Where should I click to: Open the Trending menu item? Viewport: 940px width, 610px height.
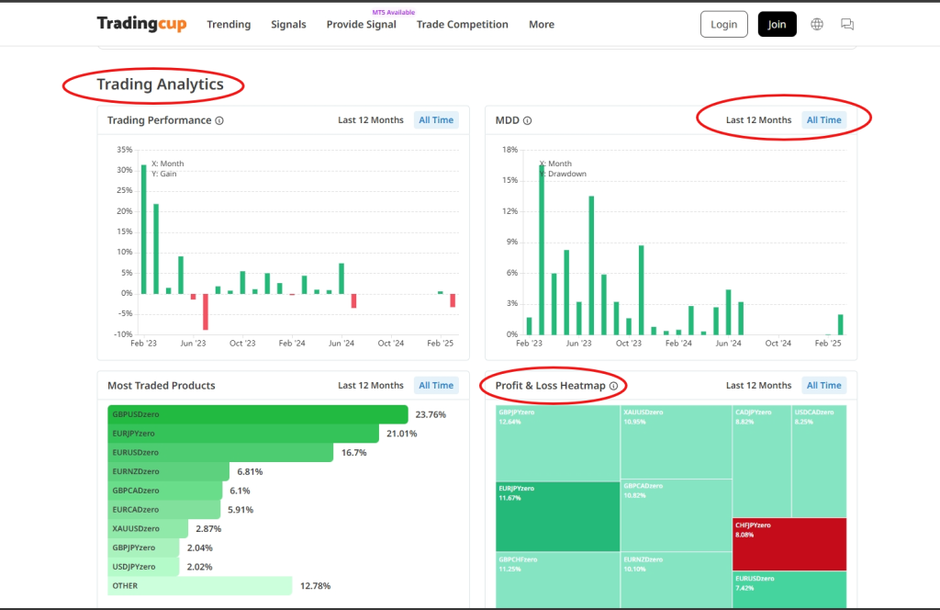tap(229, 25)
